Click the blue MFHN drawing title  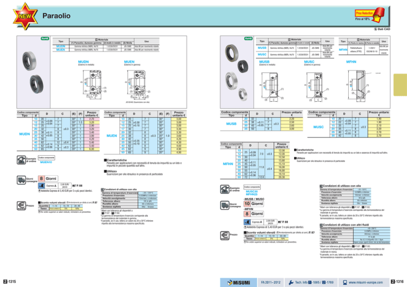(351, 62)
